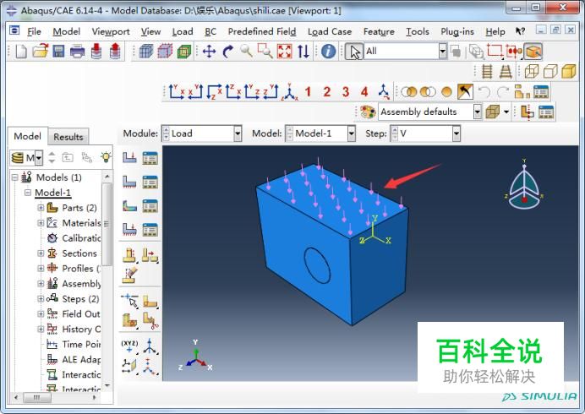Open a model database with folder icon
Image resolution: width=585 pixels, height=414 pixels.
(40, 51)
